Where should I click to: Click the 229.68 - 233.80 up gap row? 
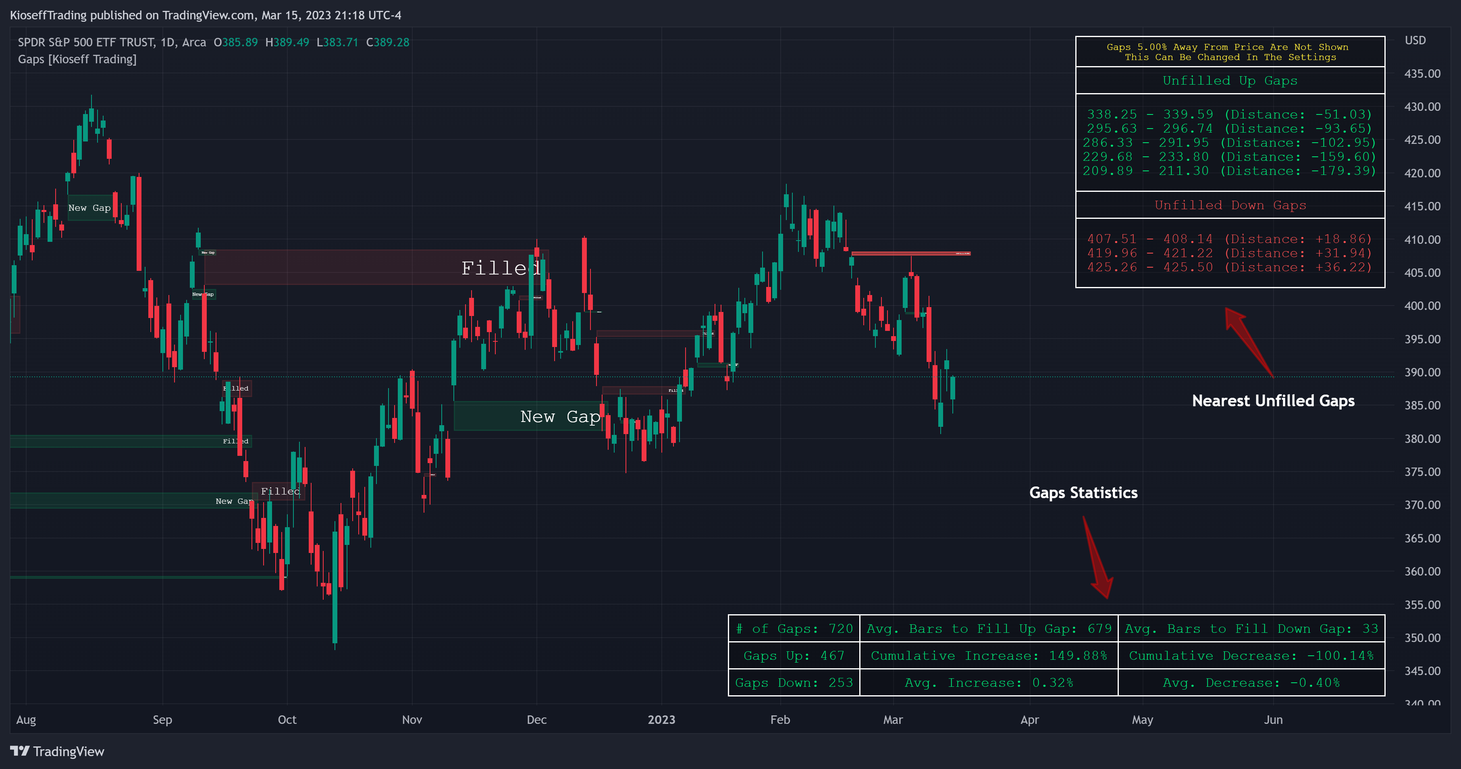(x=1229, y=157)
